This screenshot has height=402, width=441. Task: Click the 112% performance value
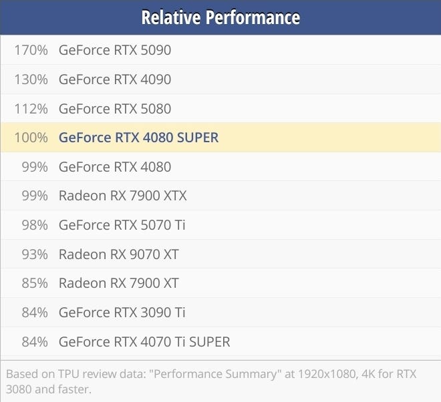[x=31, y=109]
